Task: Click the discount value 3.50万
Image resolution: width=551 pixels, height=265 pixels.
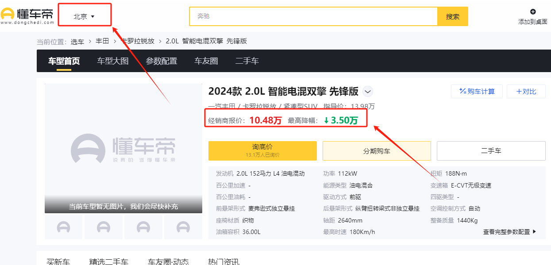Action: [341, 120]
